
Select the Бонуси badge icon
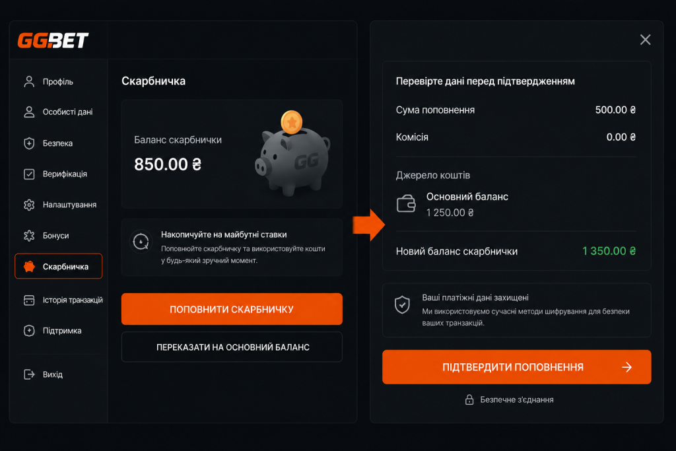tap(29, 236)
